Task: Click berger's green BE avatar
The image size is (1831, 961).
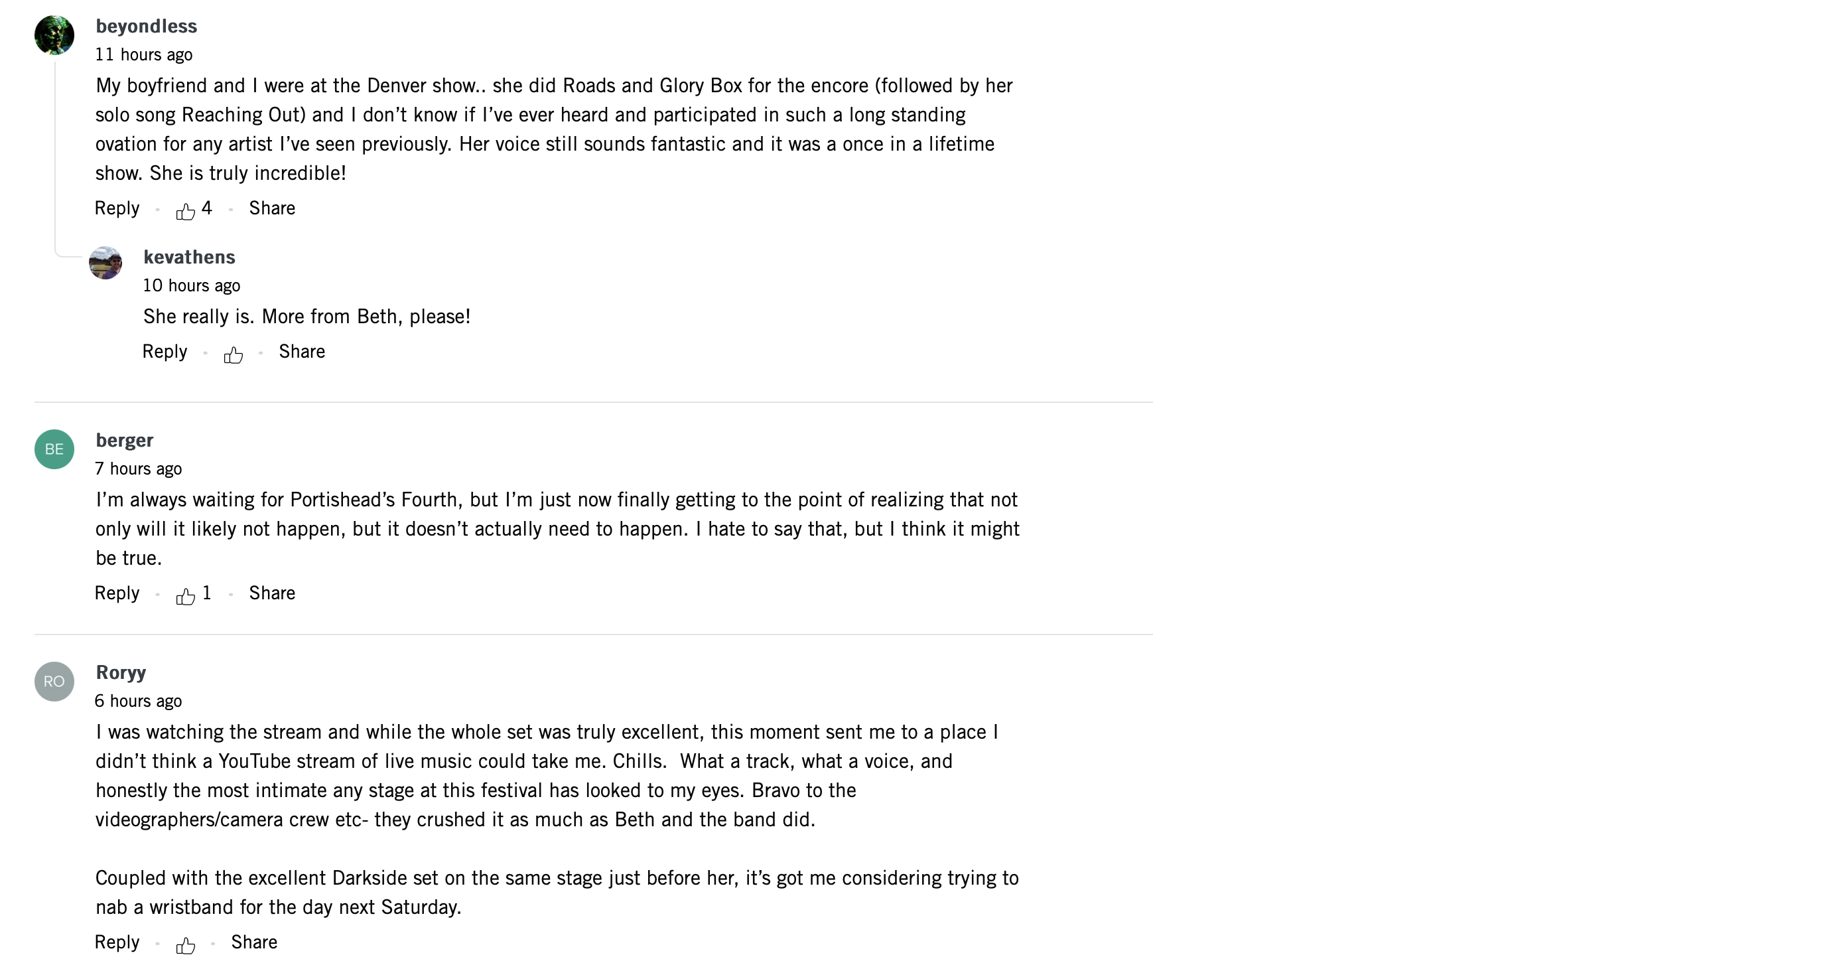Action: pos(54,449)
